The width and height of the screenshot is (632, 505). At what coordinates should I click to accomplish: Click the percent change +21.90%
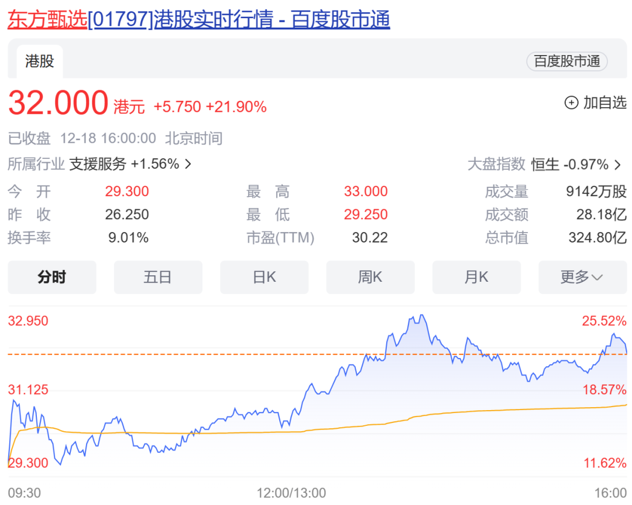[236, 107]
